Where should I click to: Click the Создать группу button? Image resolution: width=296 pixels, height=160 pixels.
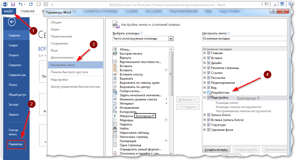[246, 149]
